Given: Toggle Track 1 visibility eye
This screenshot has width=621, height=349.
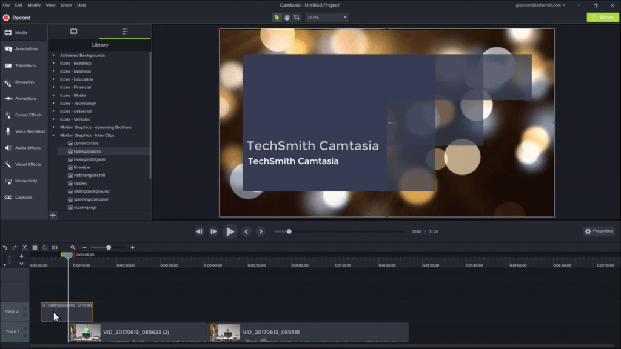Looking at the screenshot, I should (x=25, y=328).
